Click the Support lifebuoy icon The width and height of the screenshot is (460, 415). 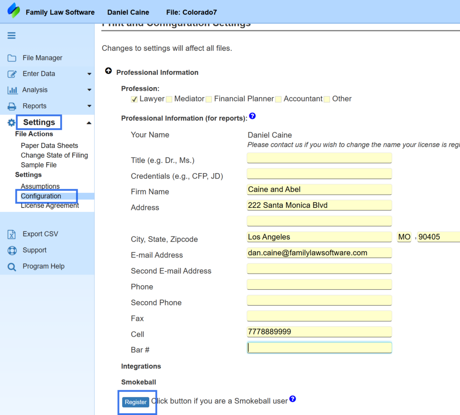[12, 250]
